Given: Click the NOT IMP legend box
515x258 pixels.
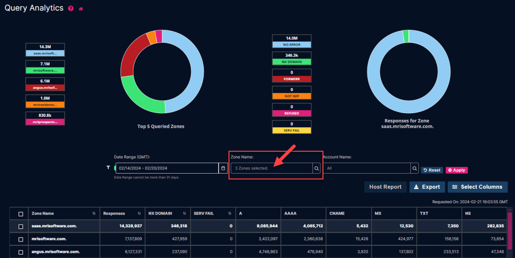Looking at the screenshot, I should click(x=292, y=93).
